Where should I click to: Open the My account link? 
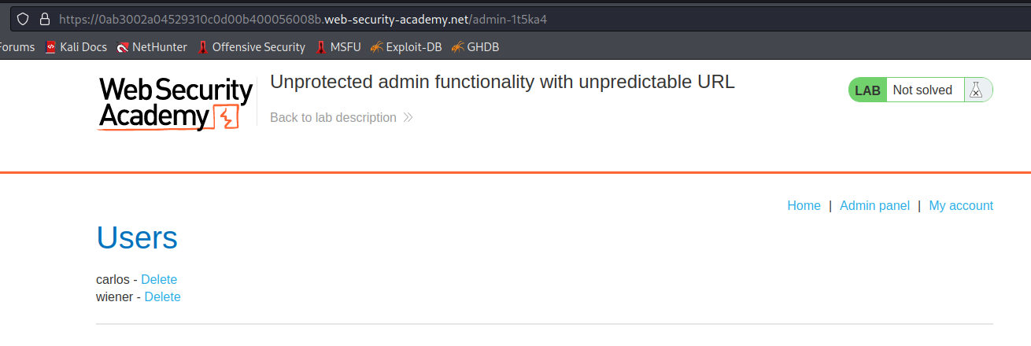(x=961, y=206)
